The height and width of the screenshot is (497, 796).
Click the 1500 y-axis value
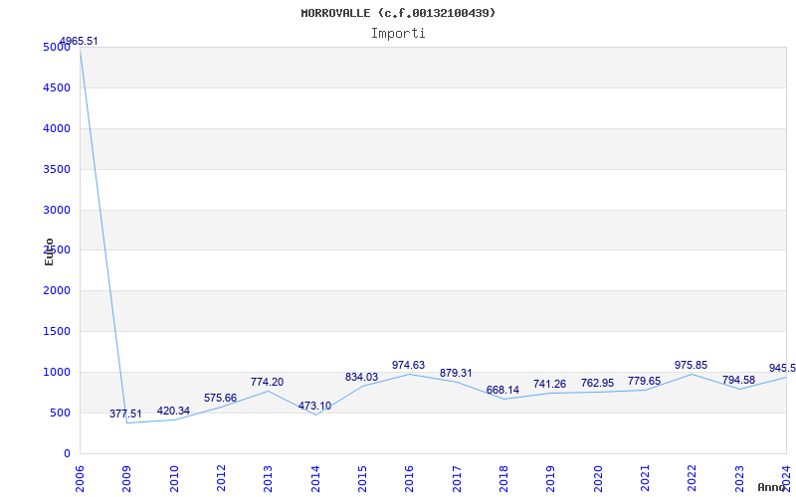point(57,332)
